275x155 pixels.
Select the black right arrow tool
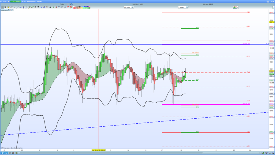click(50, 7)
